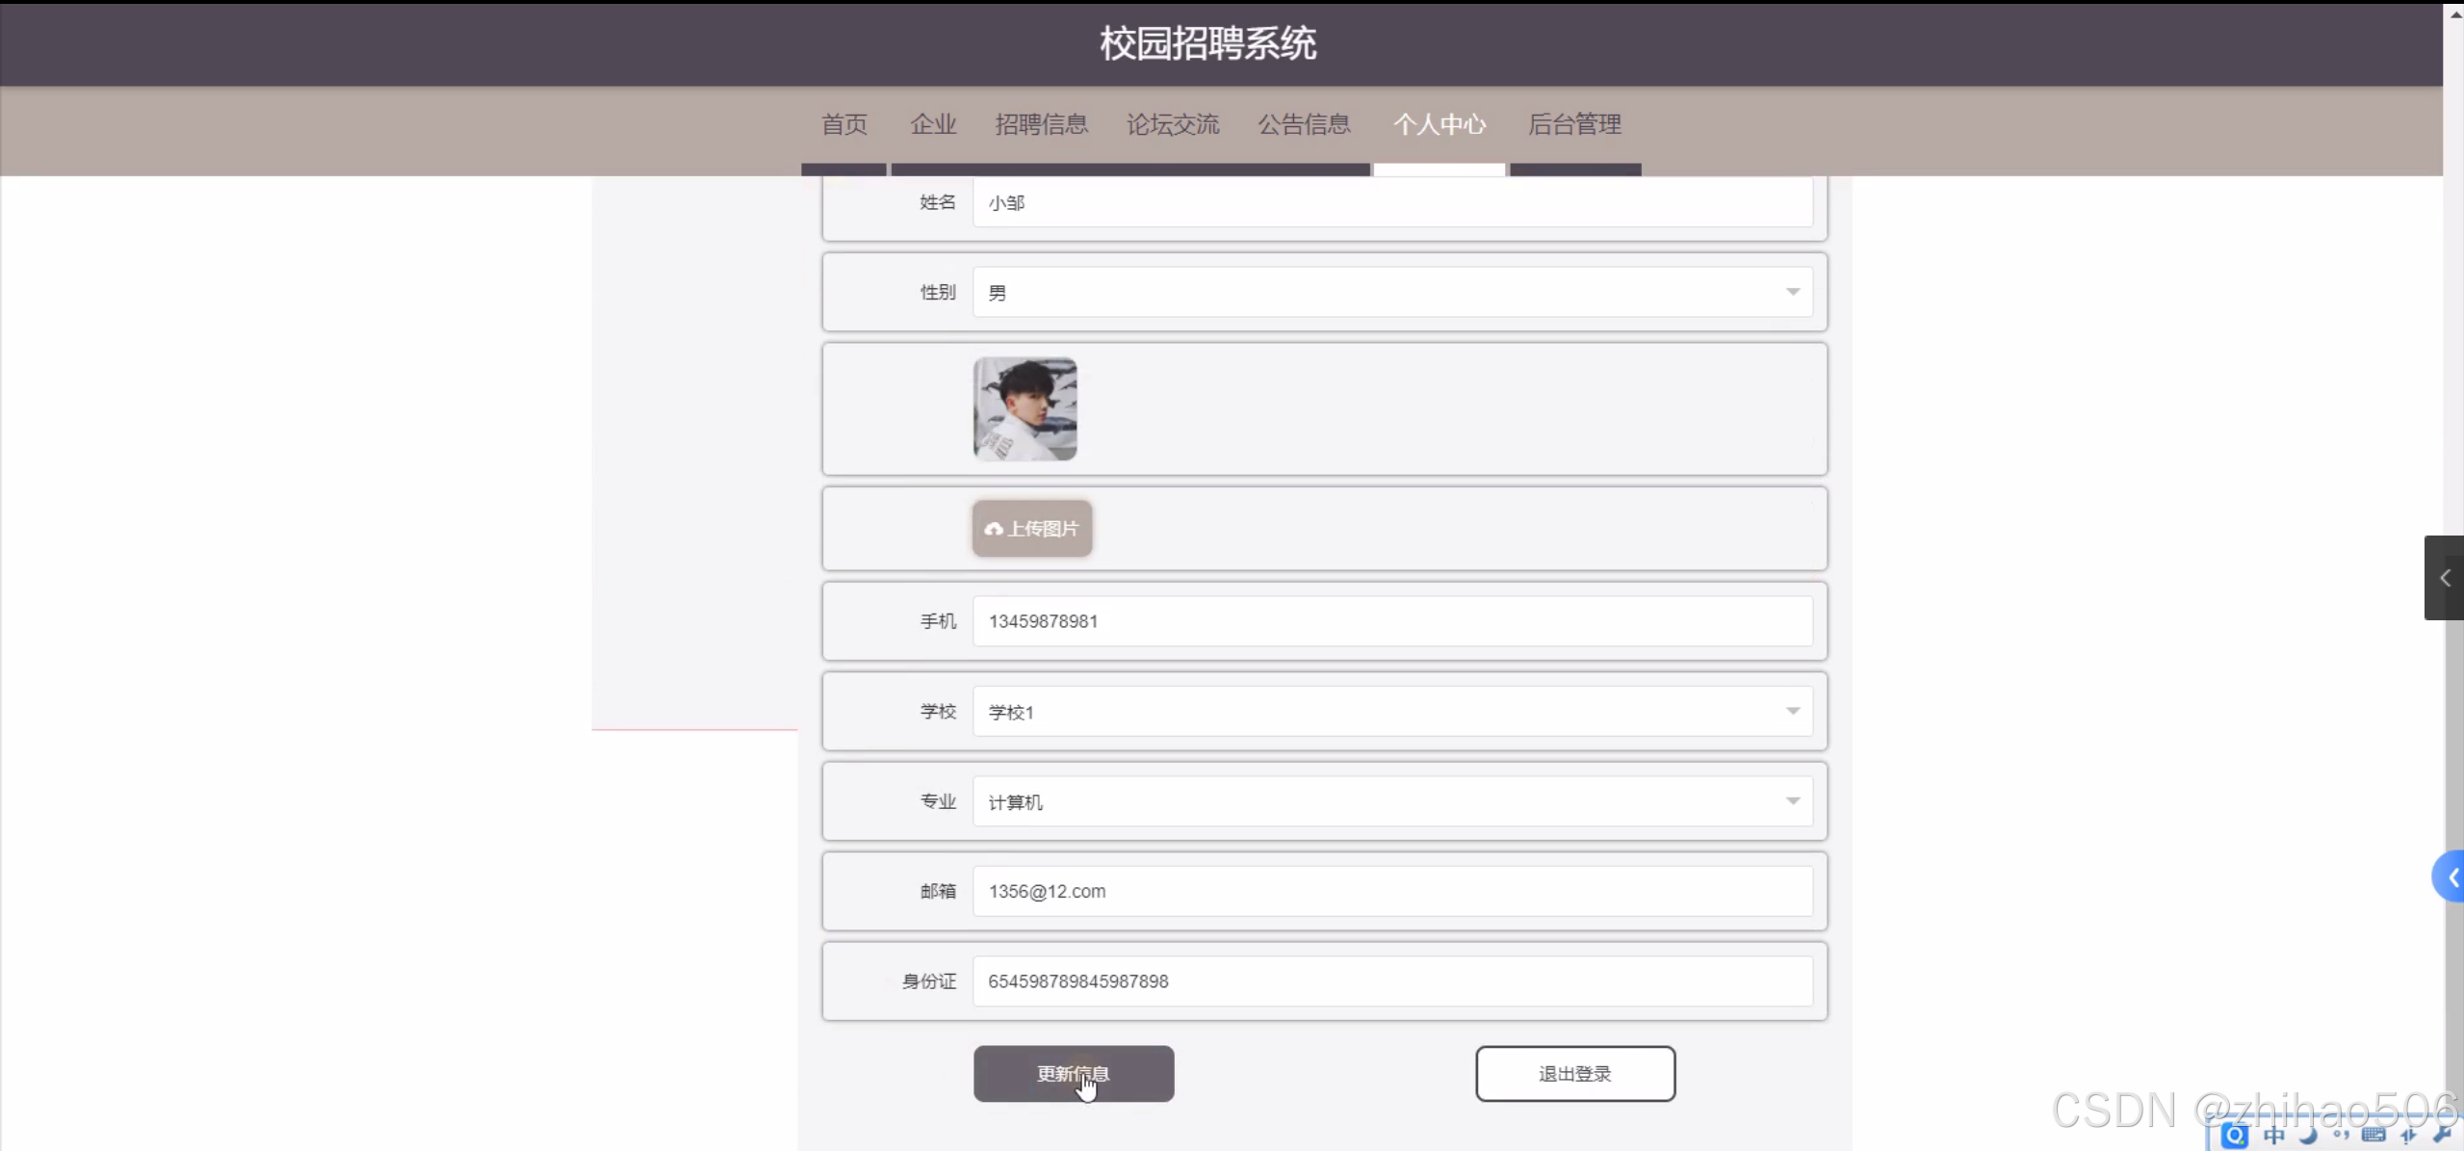Image resolution: width=2464 pixels, height=1151 pixels.
Task: Click the blue circular floating arrow
Action: pos(2451,876)
